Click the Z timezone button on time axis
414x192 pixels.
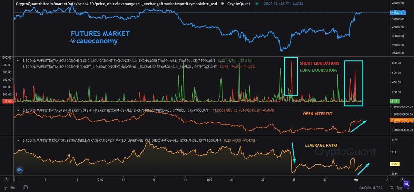point(6,179)
